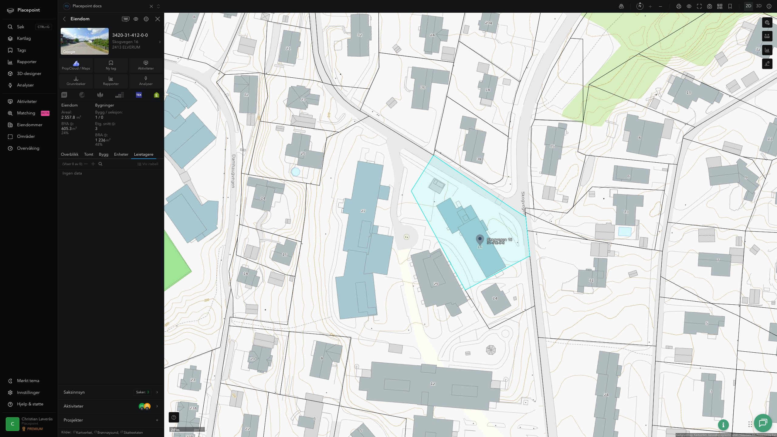Screen dimensions: 777x437
Task: Open map info icon in top right
Action: click(x=769, y=6)
